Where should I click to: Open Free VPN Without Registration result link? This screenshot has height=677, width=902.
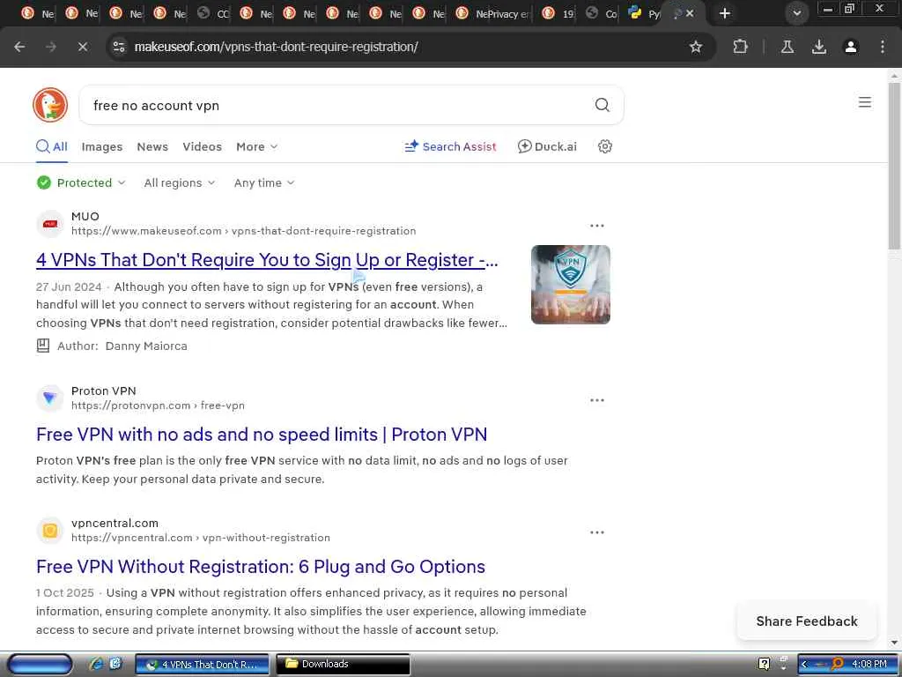(261, 567)
